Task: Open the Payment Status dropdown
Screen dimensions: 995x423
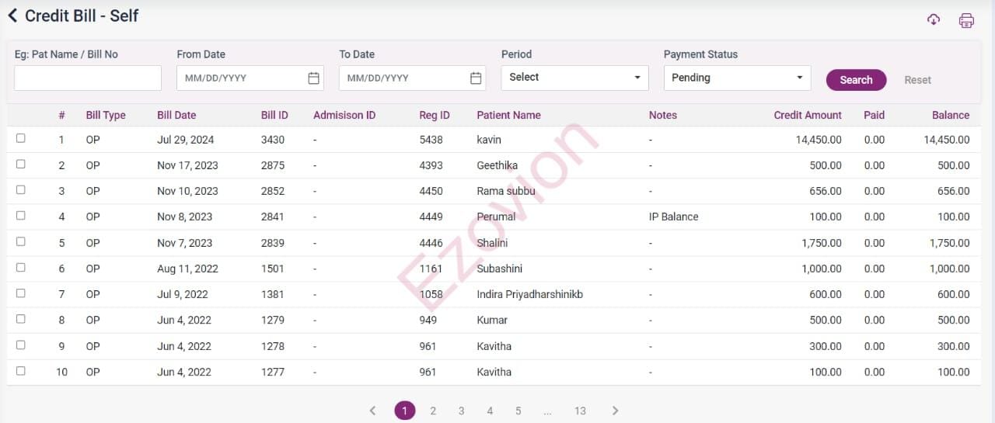Action: (x=736, y=78)
